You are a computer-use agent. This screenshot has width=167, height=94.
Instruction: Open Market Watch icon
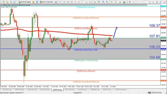tap(11, 2)
